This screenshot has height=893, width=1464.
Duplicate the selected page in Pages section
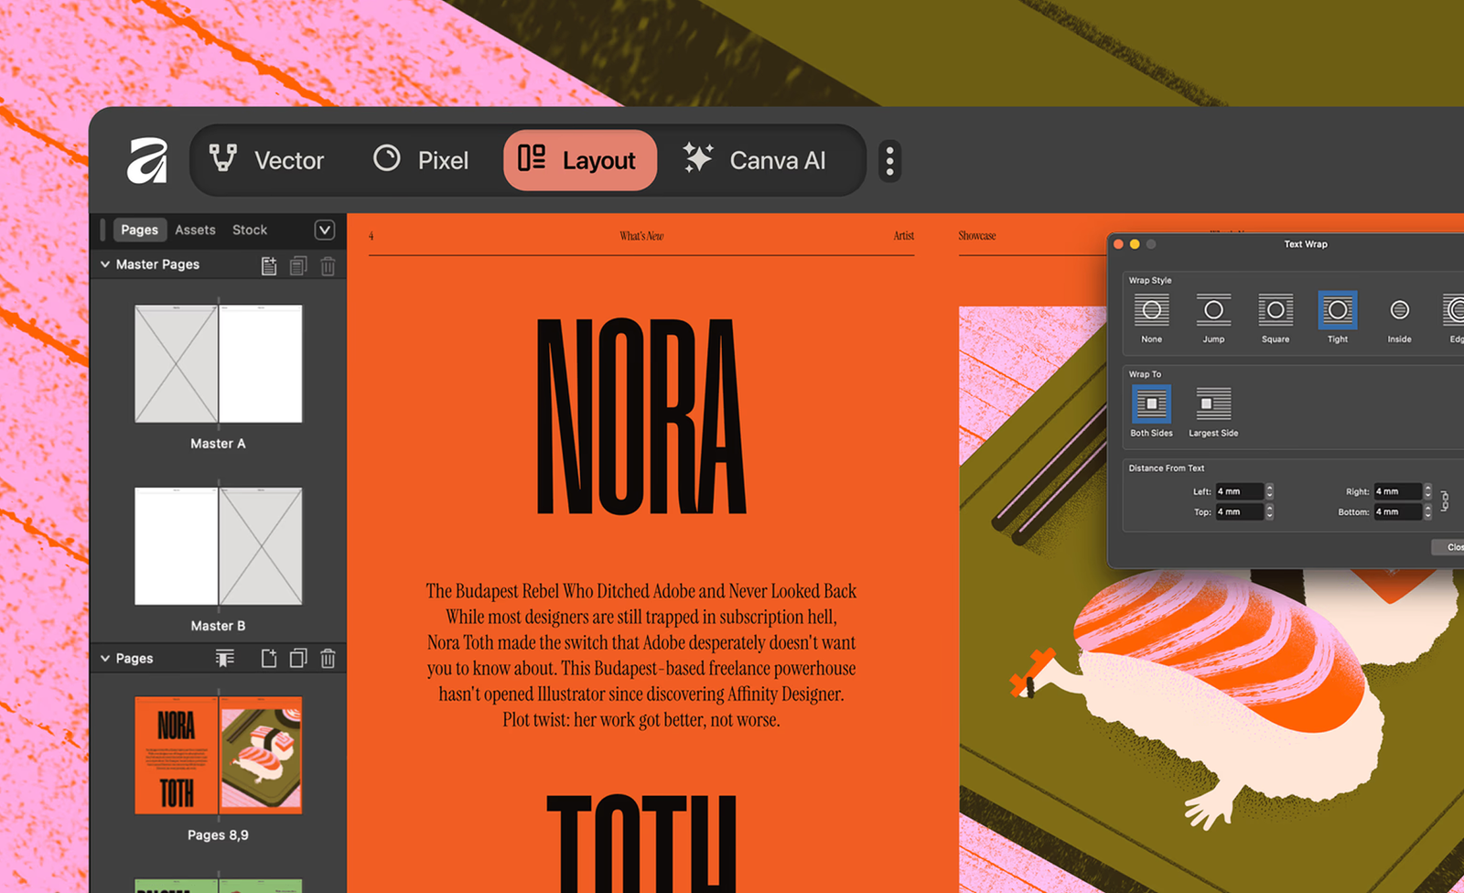tap(298, 659)
